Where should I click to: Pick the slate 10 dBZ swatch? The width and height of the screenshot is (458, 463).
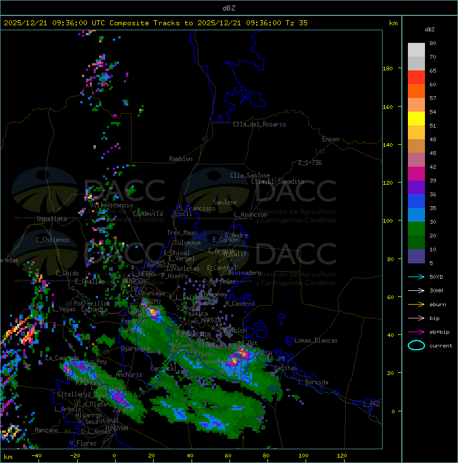click(416, 256)
